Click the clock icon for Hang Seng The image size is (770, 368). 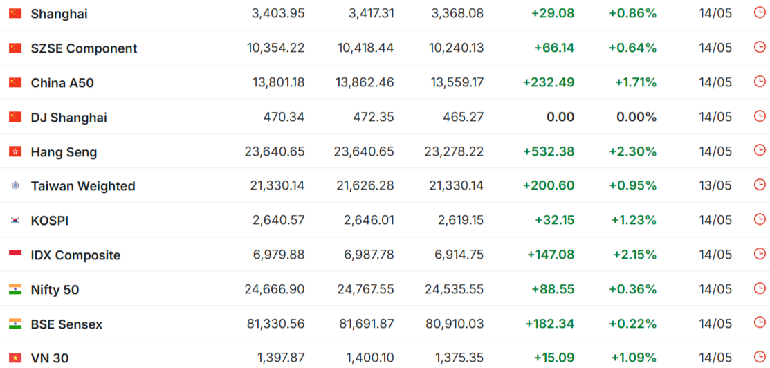pos(759,150)
